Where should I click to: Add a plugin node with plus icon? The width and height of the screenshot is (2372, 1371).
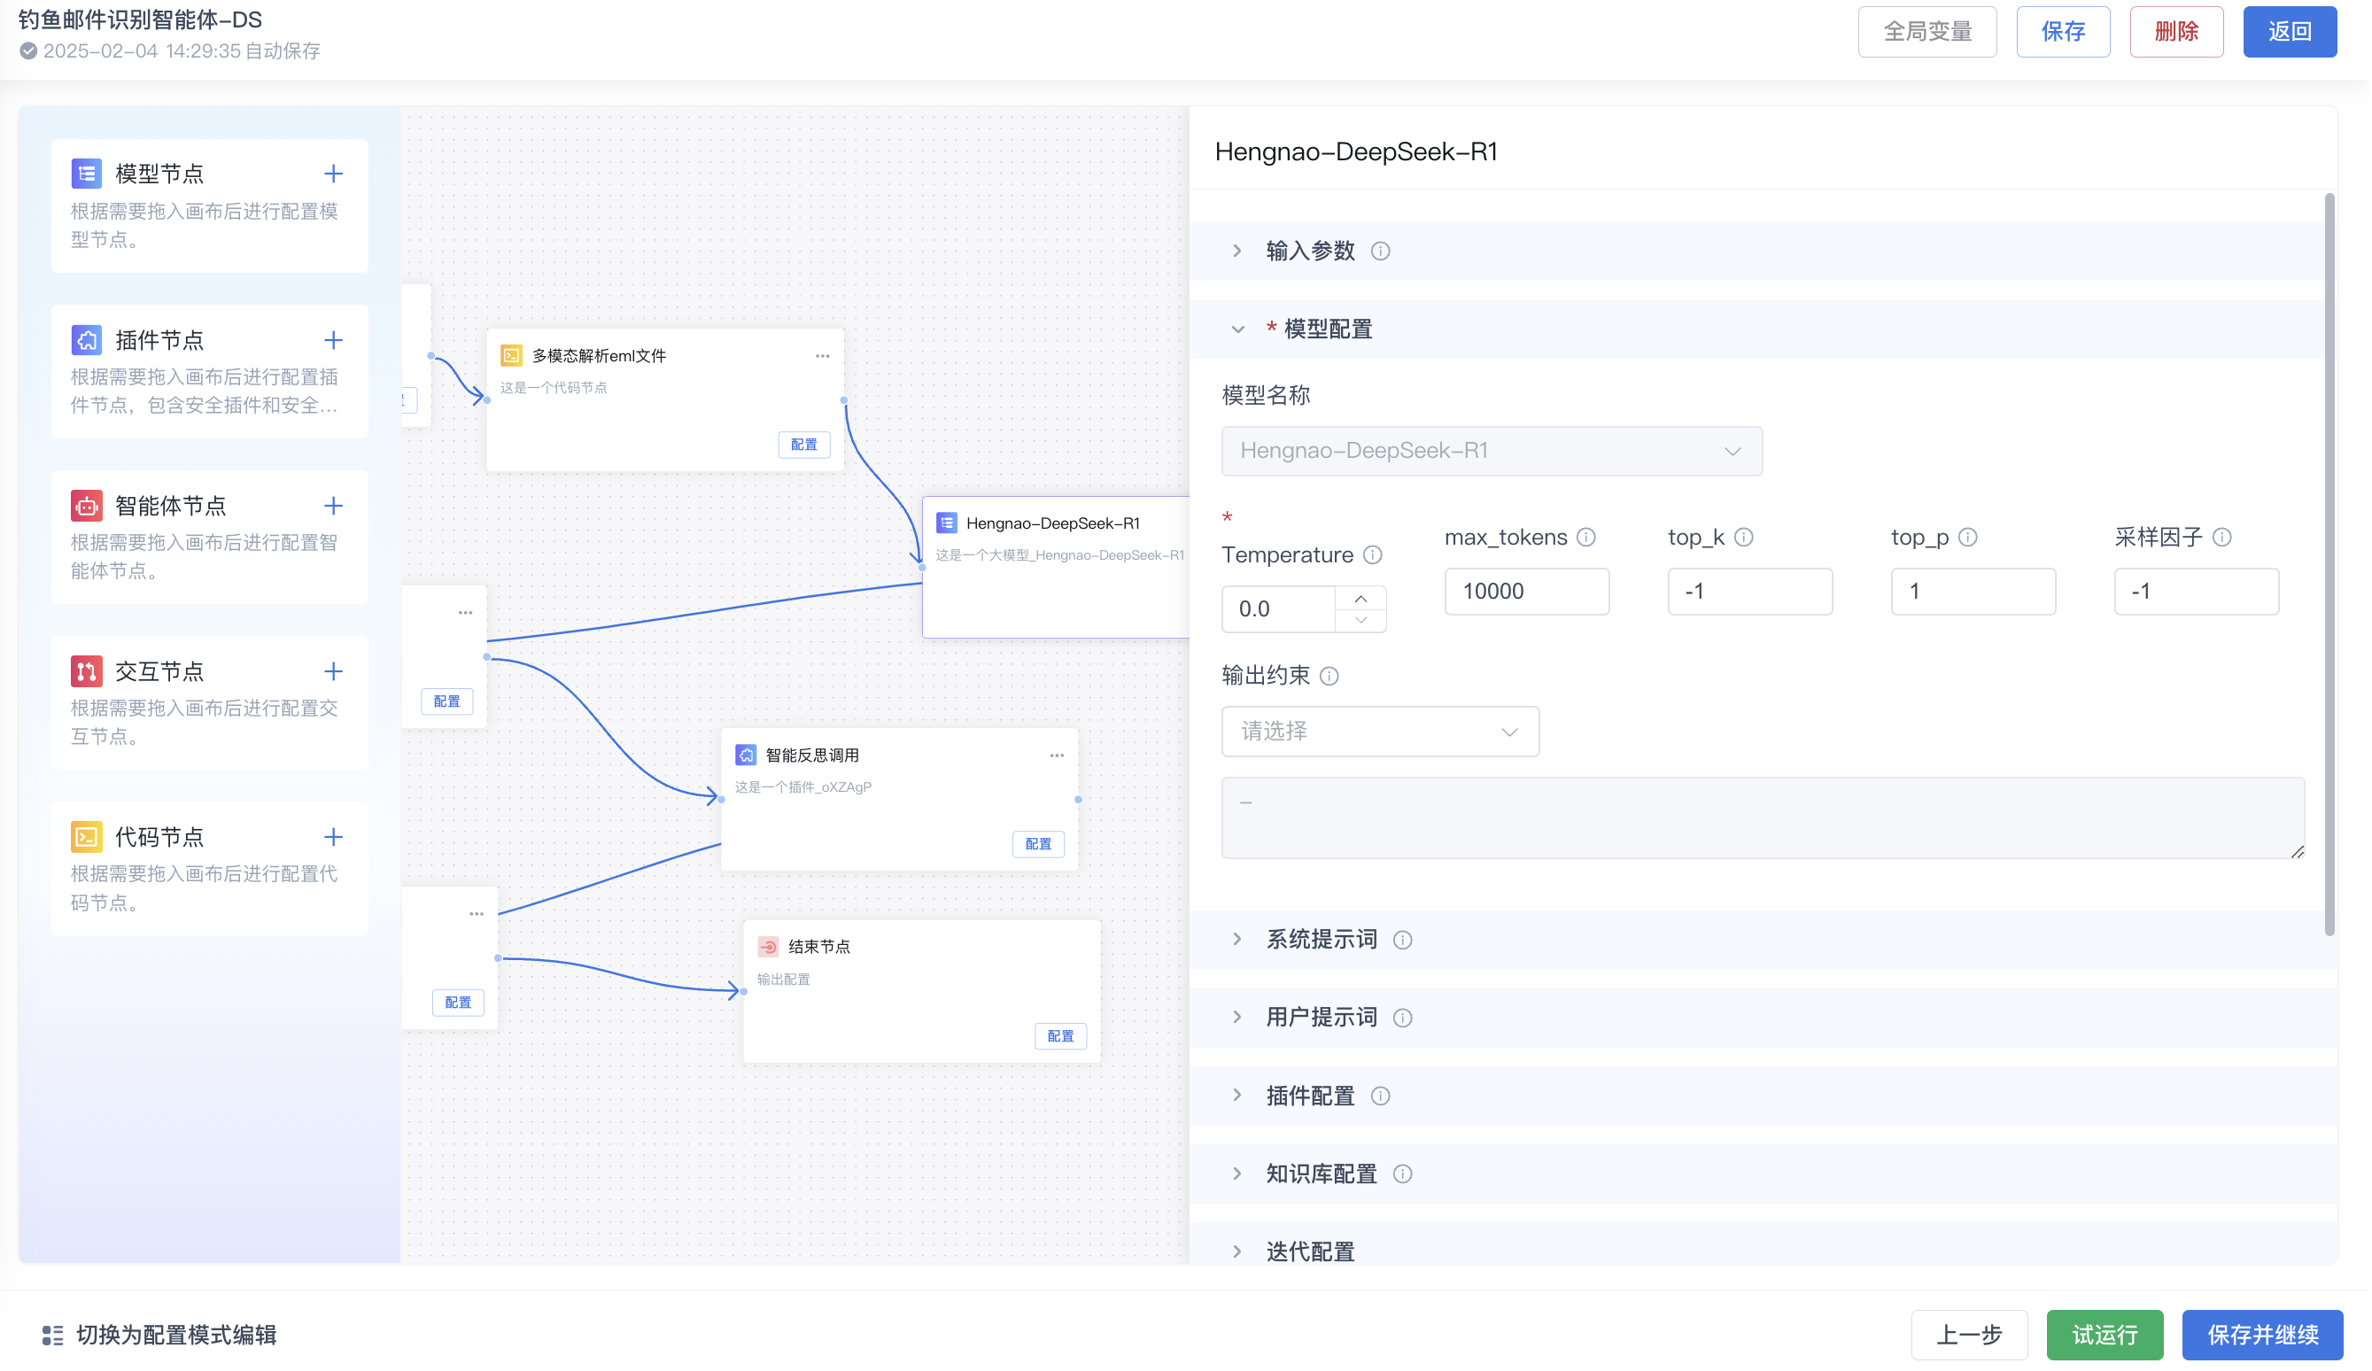click(x=333, y=340)
